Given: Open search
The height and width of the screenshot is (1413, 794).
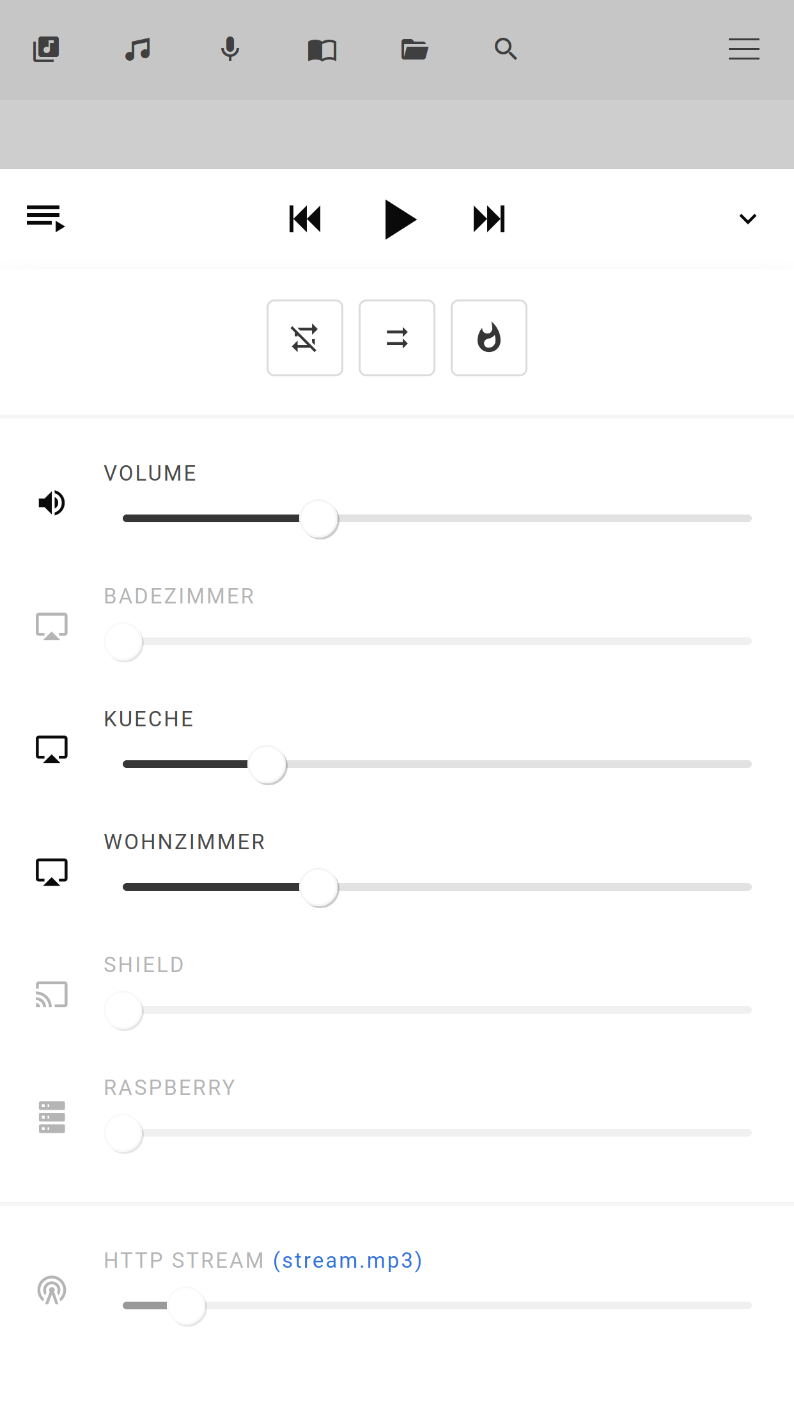Looking at the screenshot, I should (506, 49).
